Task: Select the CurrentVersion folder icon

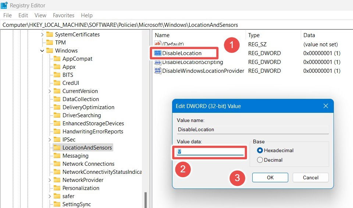Action: pos(57,91)
